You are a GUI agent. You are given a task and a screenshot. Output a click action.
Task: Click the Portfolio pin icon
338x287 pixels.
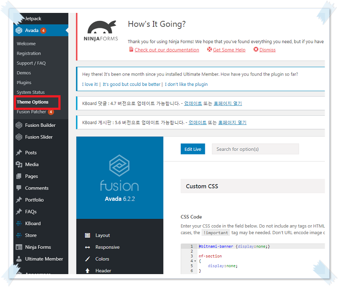19,200
